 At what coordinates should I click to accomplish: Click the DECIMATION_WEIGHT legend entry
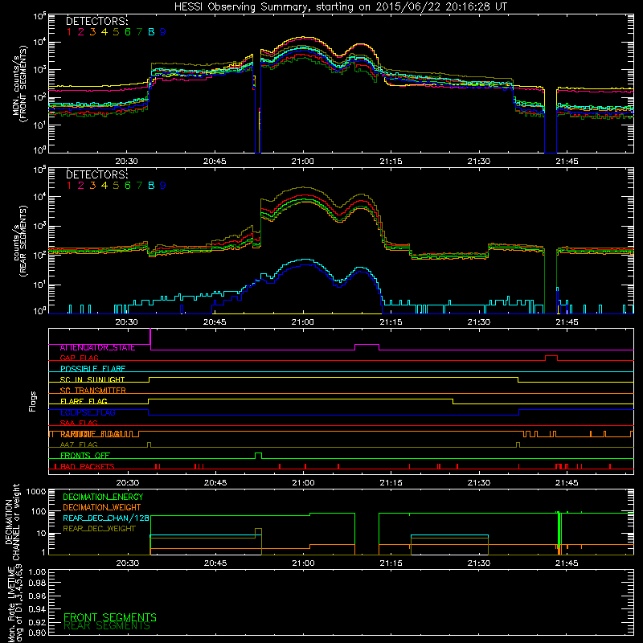pyautogui.click(x=102, y=507)
